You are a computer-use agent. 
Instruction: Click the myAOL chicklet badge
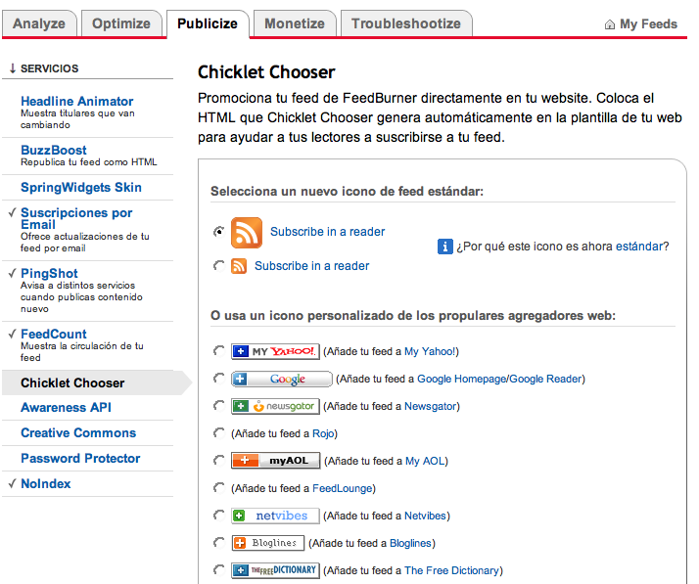pos(275,461)
